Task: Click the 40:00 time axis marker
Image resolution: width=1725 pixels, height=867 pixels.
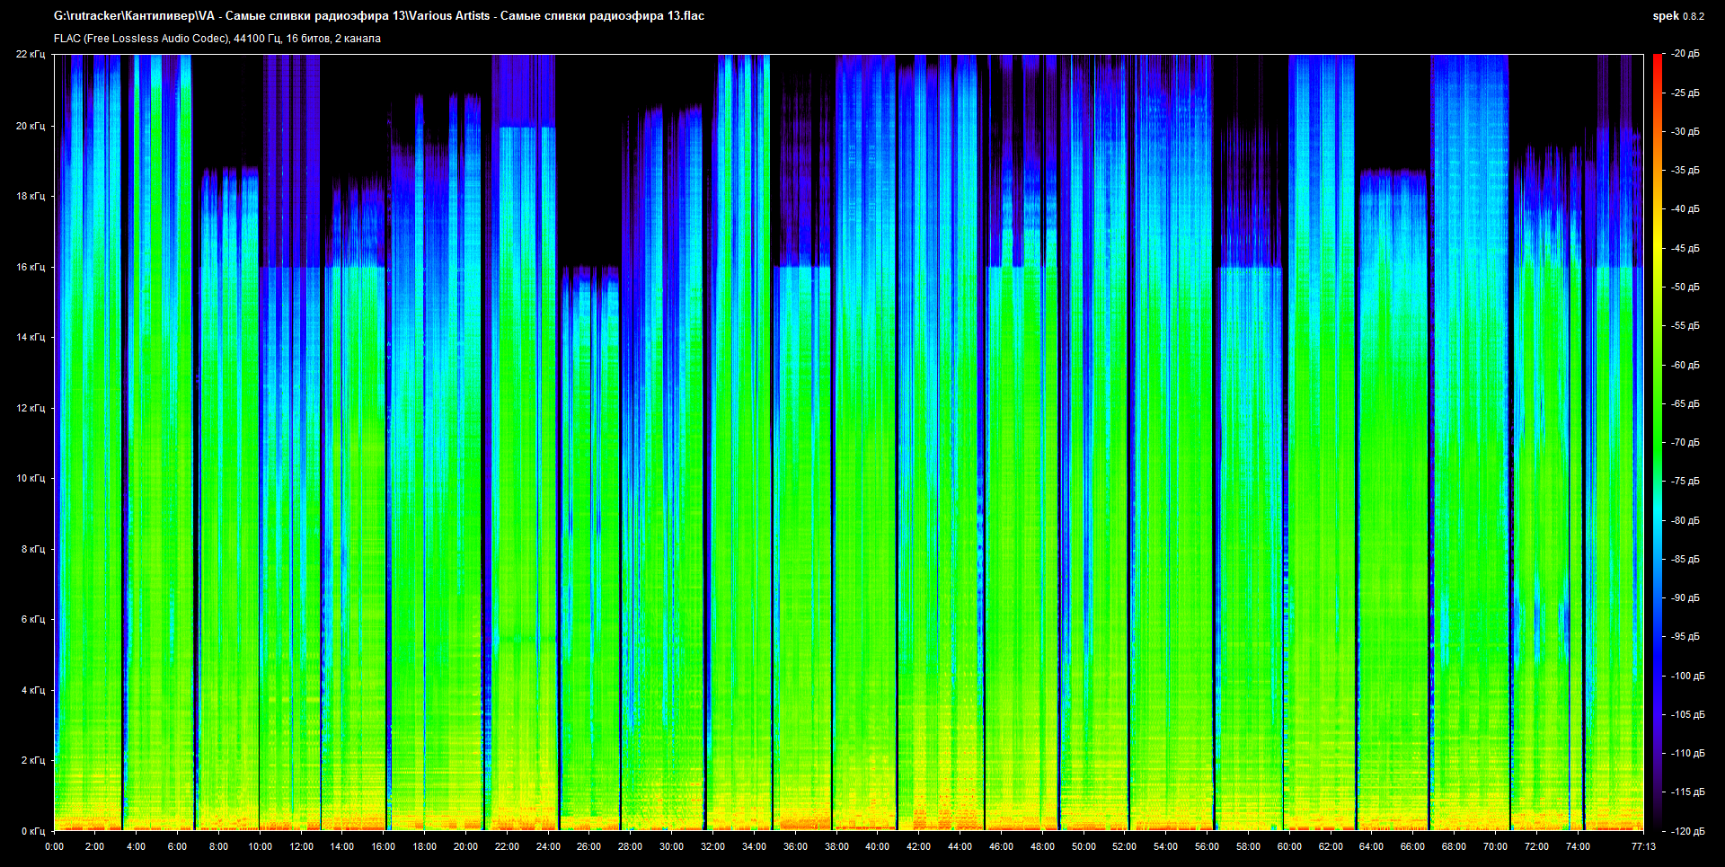Action: 877,846
